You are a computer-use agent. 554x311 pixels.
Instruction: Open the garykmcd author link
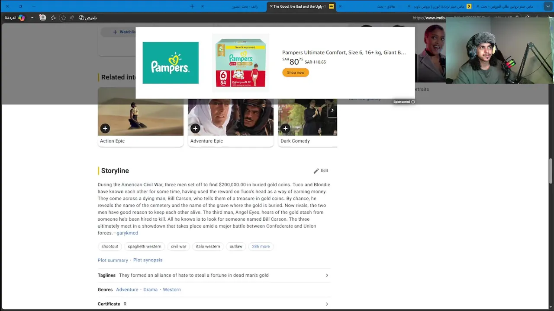click(127, 233)
